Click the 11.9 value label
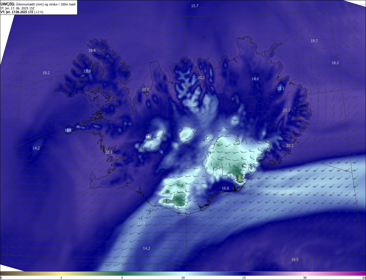Screen dimensions: 366x280 tap(141, 223)
